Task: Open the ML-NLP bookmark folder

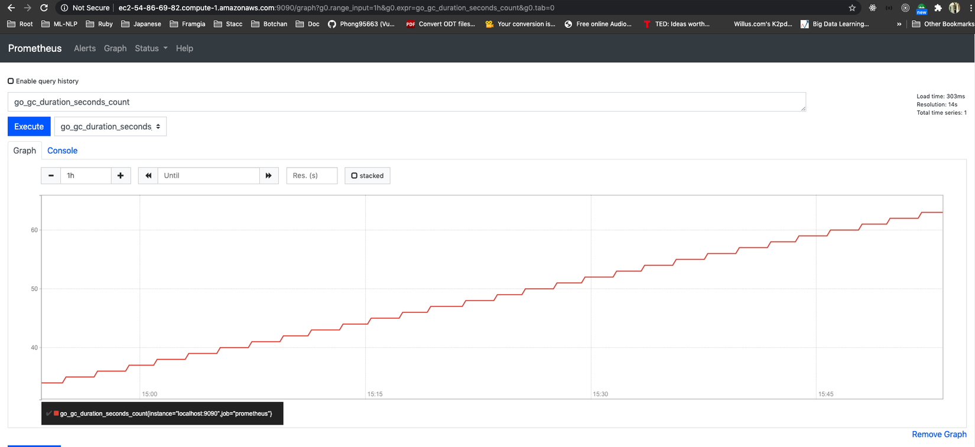Action: (x=60, y=24)
